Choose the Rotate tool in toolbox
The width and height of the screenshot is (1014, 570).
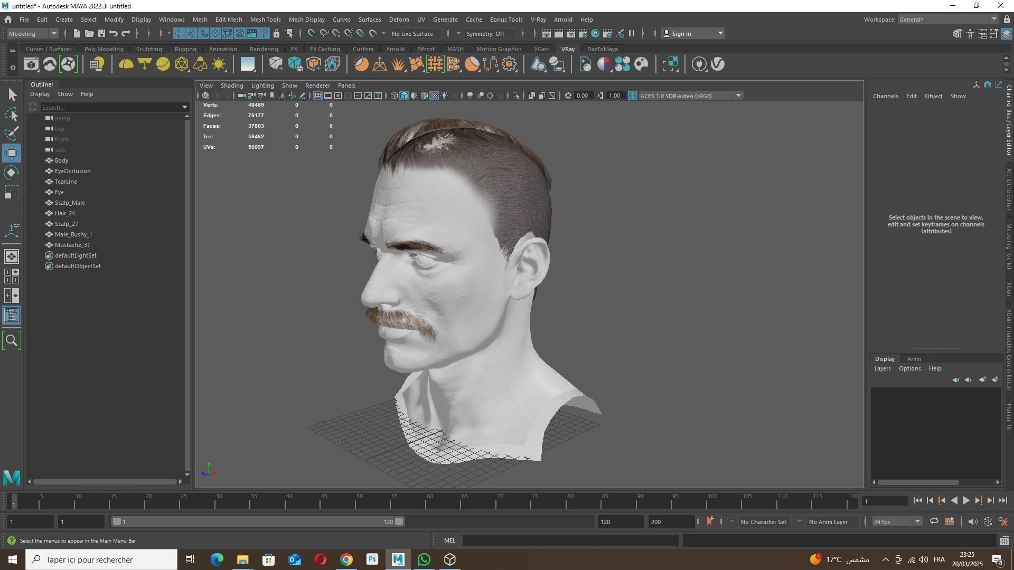coord(12,173)
